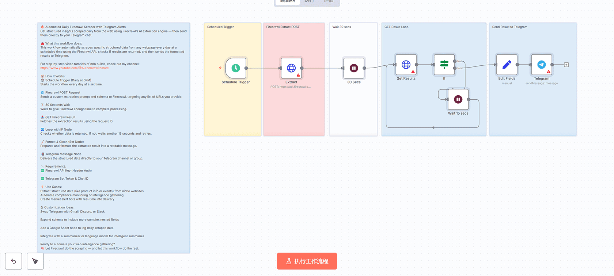Open the 评估 tab
Screen dimensions: 614x276
coord(329,1)
